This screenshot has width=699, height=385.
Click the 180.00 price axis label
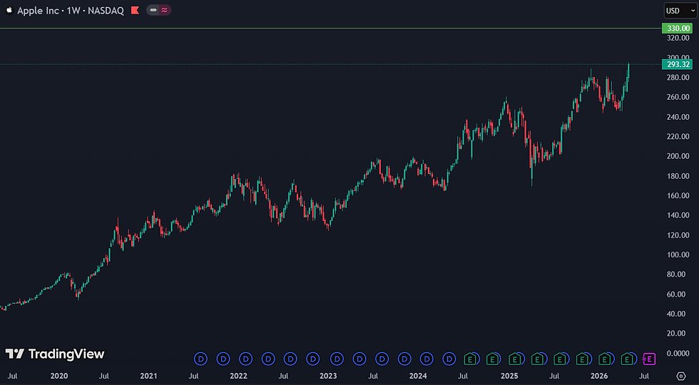(677, 176)
